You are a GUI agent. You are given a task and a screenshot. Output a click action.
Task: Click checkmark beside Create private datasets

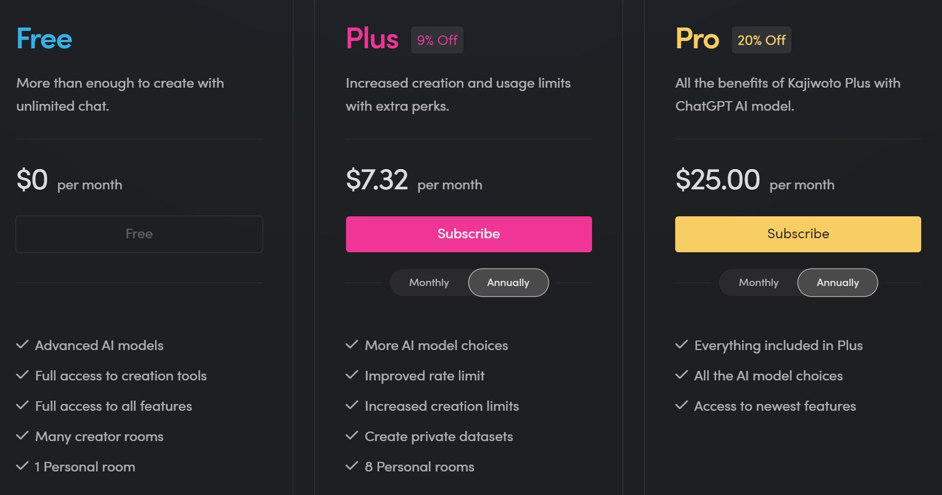click(x=352, y=436)
